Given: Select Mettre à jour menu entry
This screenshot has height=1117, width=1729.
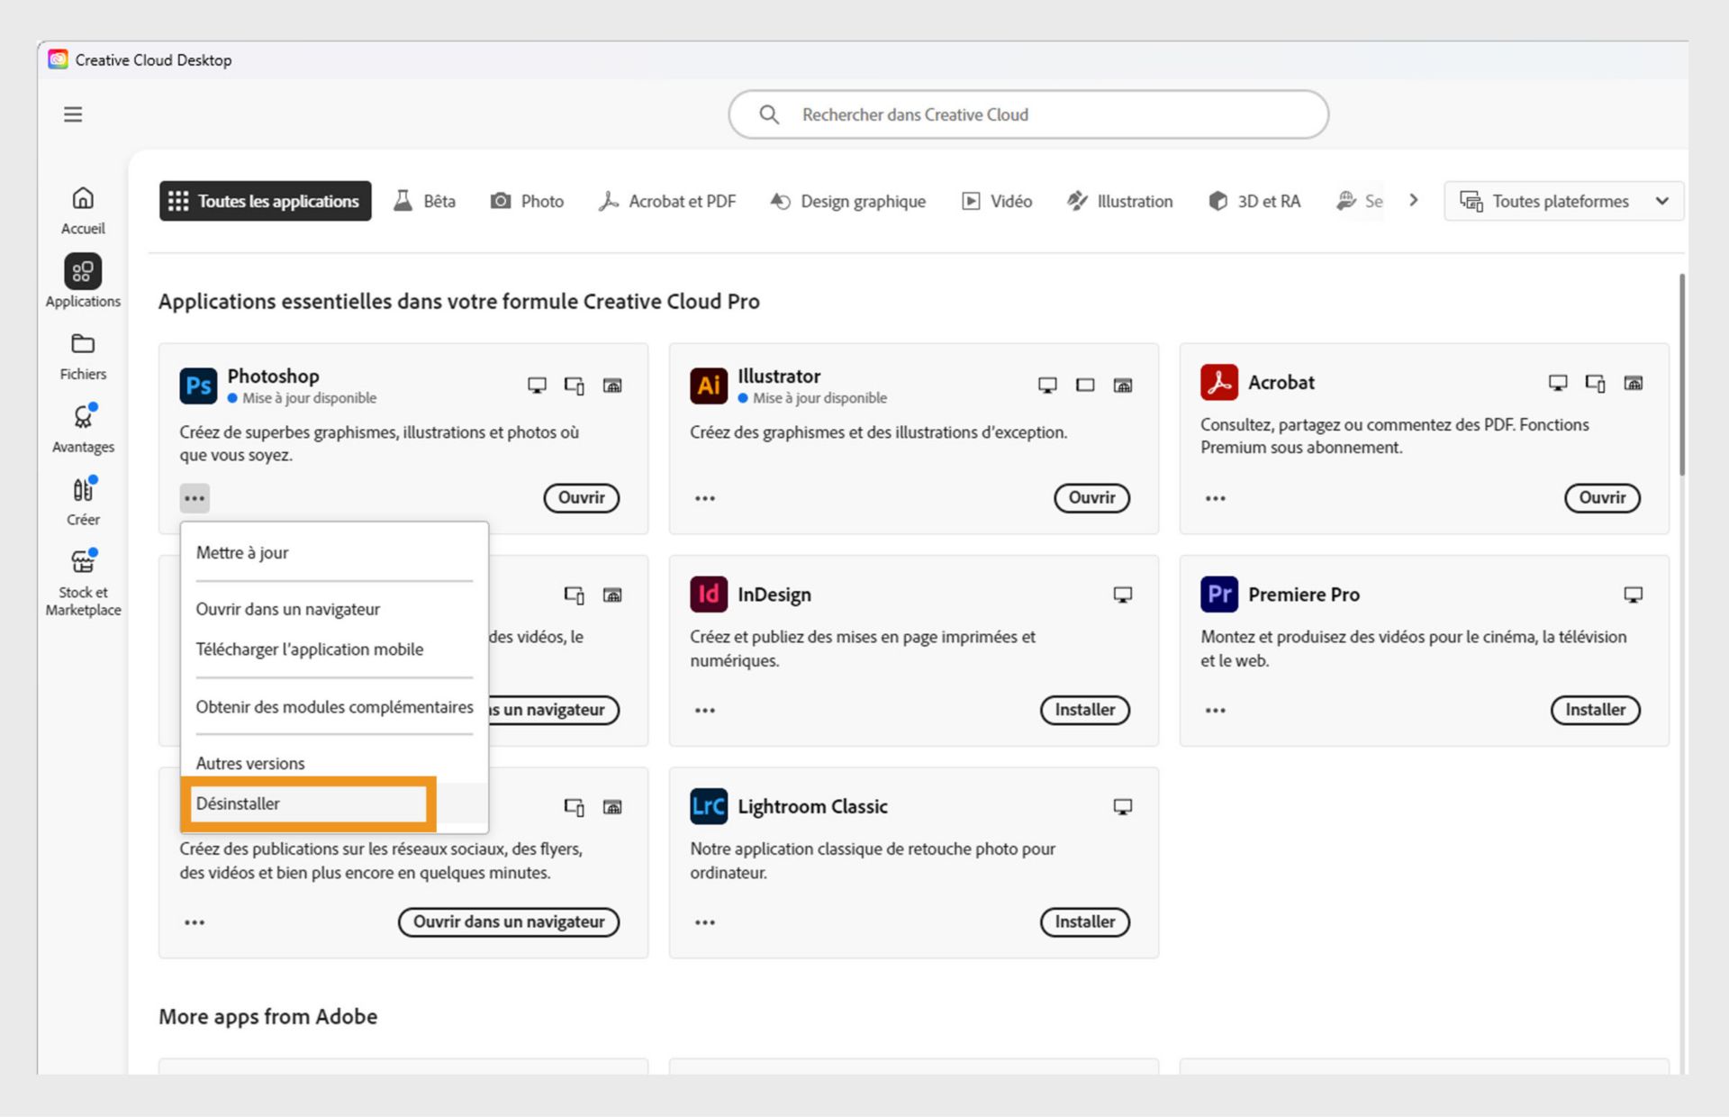Looking at the screenshot, I should pyautogui.click(x=242, y=553).
